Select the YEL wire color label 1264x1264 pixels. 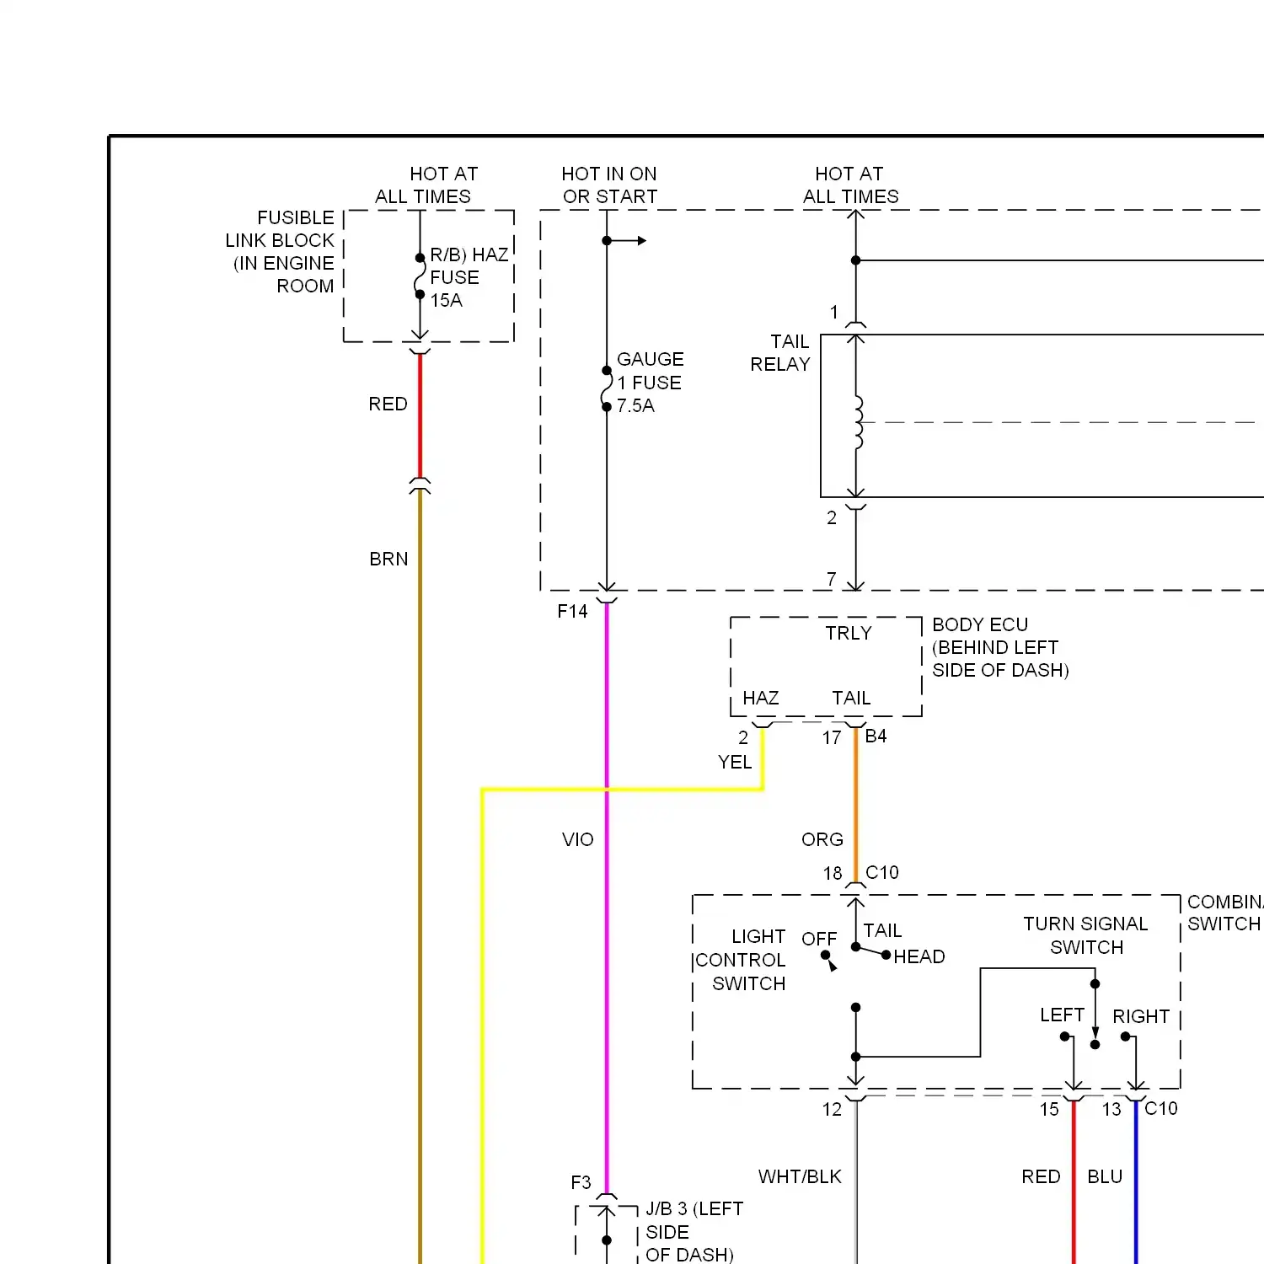pyautogui.click(x=734, y=762)
